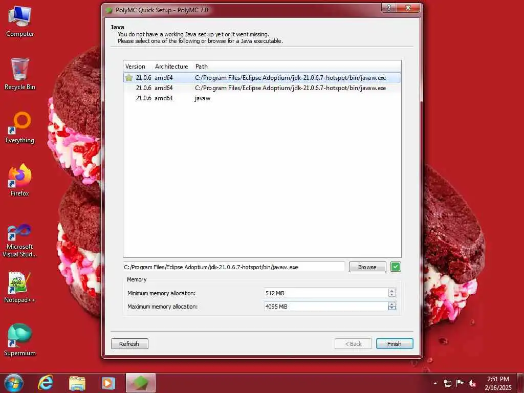Viewport: 524px width, 393px height.
Task: Click the Refresh button
Action: coord(129,343)
